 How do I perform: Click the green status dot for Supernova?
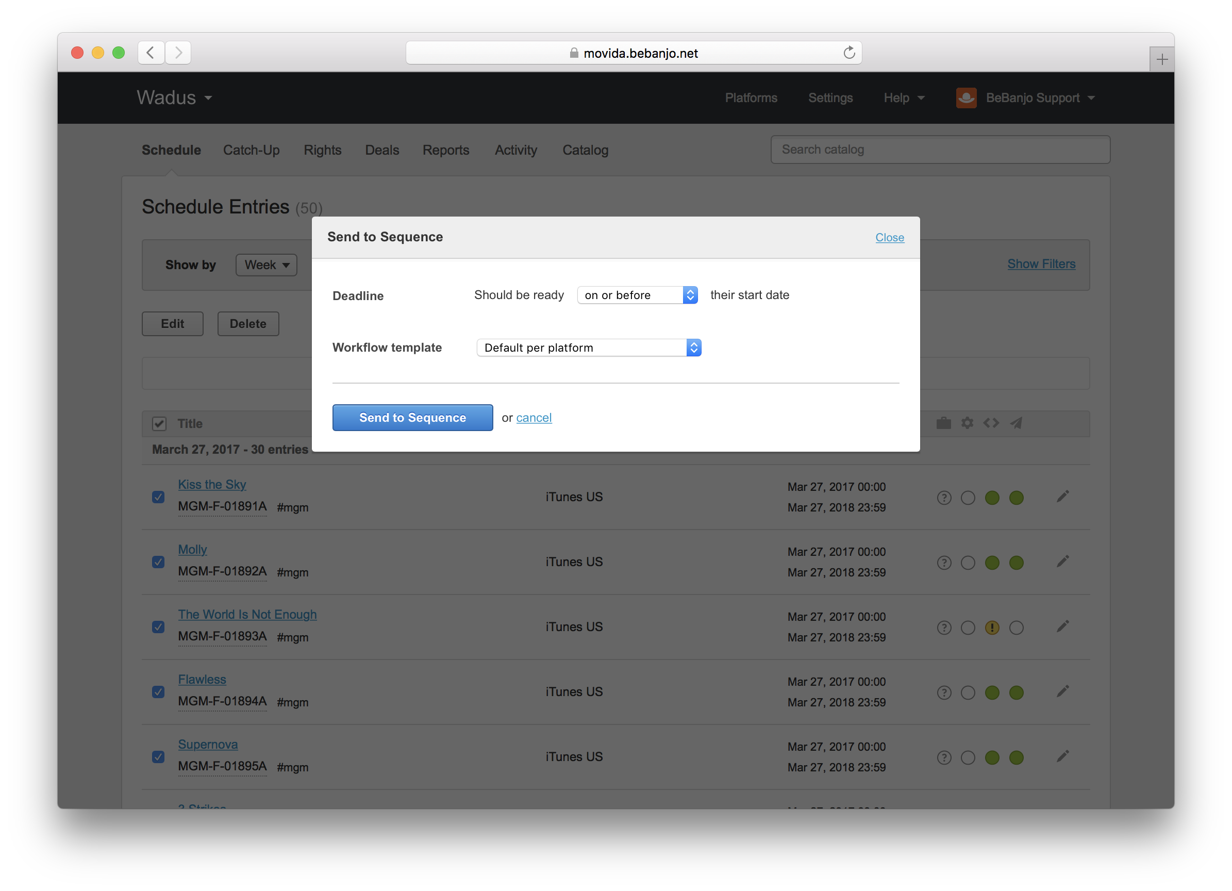pos(992,758)
